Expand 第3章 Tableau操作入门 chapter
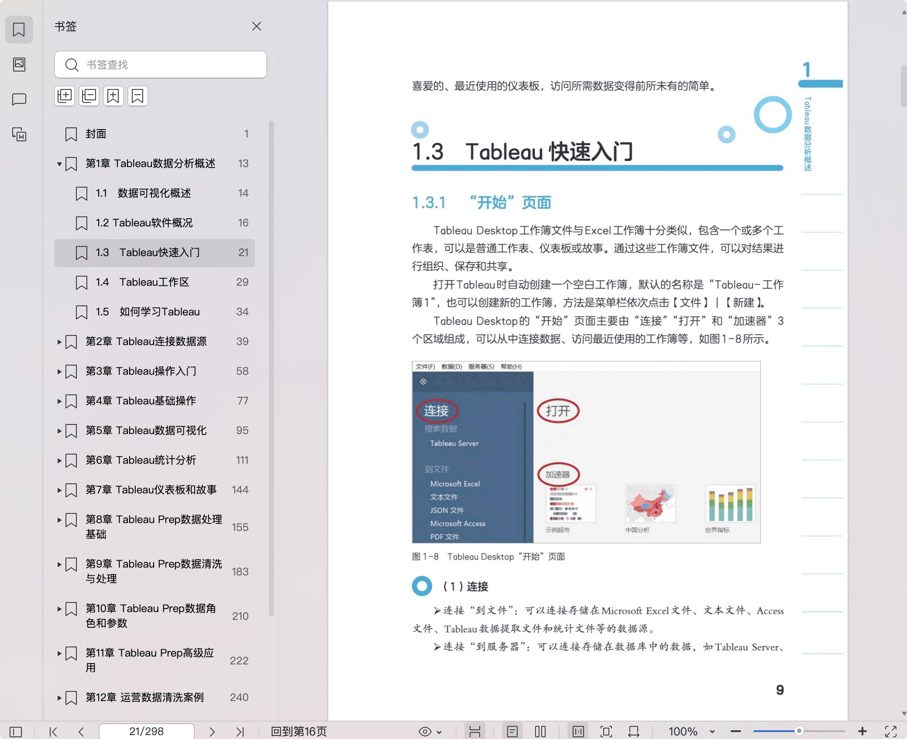The height and width of the screenshot is (739, 907). [59, 371]
